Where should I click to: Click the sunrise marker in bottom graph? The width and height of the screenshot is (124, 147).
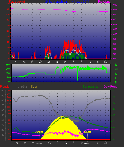click(x=39, y=132)
